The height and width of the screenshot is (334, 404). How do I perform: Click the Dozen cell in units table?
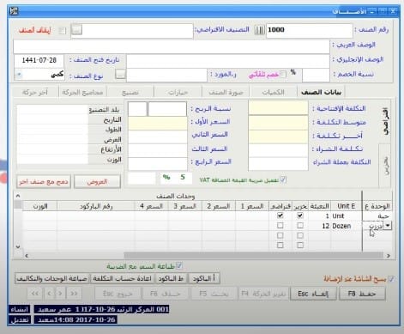(347, 226)
